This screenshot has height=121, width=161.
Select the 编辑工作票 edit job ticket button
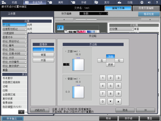pos(118,8)
